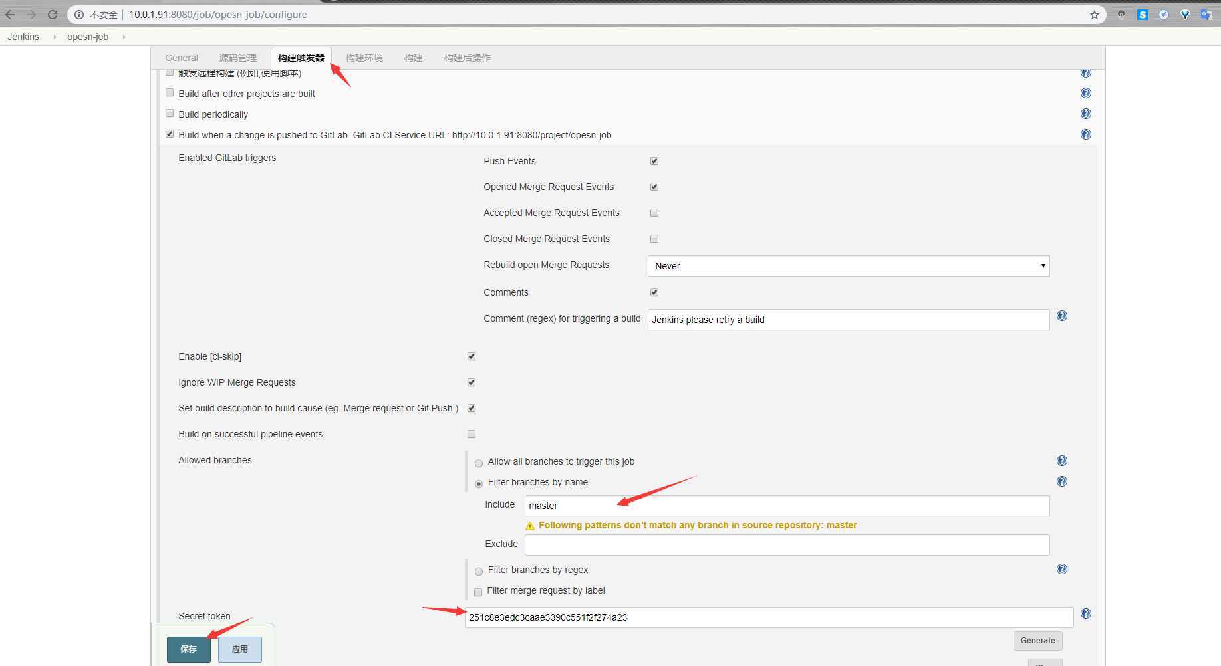Select Allow all branches radio option
This screenshot has width=1221, height=666.
point(479,463)
